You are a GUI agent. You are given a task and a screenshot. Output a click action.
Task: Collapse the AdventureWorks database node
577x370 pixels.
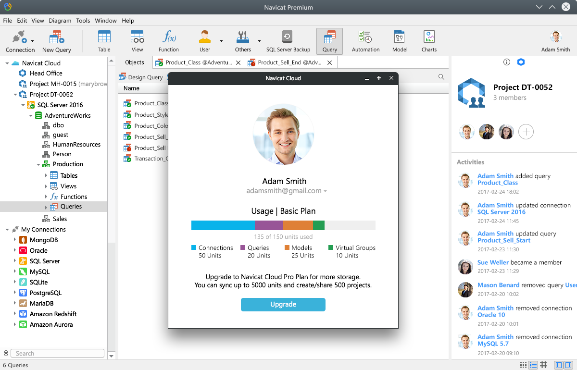point(30,115)
